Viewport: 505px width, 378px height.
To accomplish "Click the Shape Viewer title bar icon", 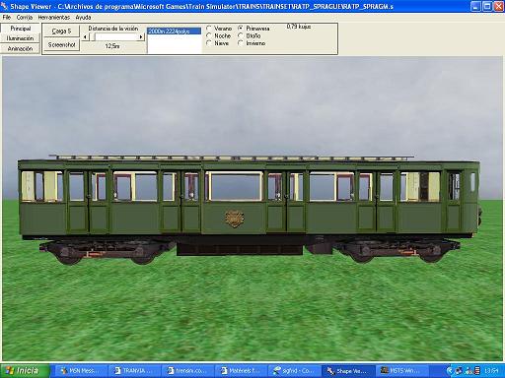I will (x=5, y=6).
